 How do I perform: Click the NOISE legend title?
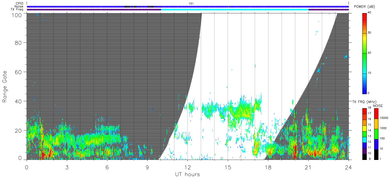[x=378, y=106]
